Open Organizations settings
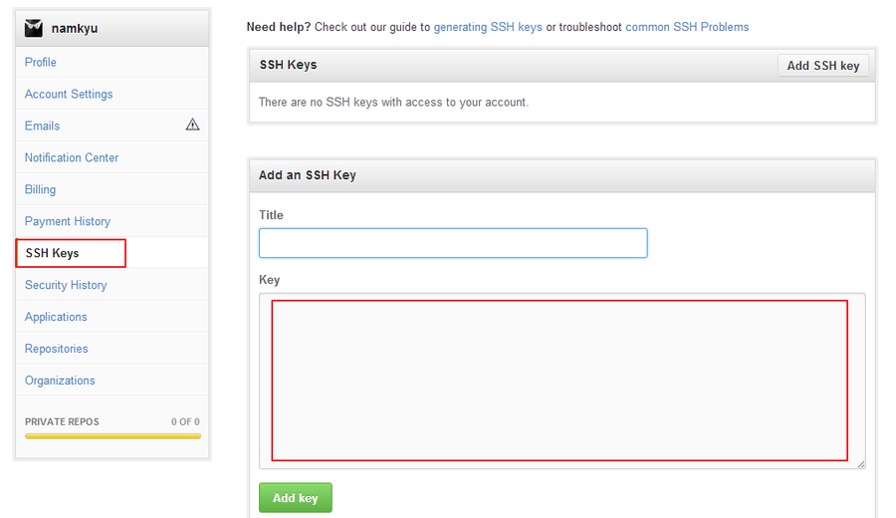This screenshot has height=518, width=896. coord(60,381)
